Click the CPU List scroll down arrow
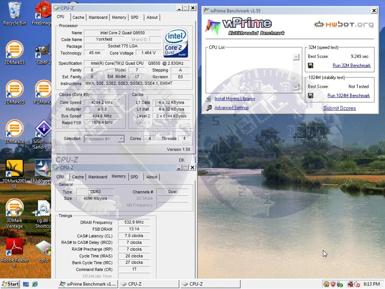Image resolution: width=385 pixels, height=289 pixels. [296, 87]
